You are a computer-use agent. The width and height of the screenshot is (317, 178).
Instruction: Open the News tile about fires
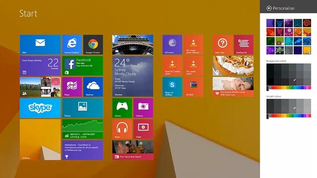(133, 150)
